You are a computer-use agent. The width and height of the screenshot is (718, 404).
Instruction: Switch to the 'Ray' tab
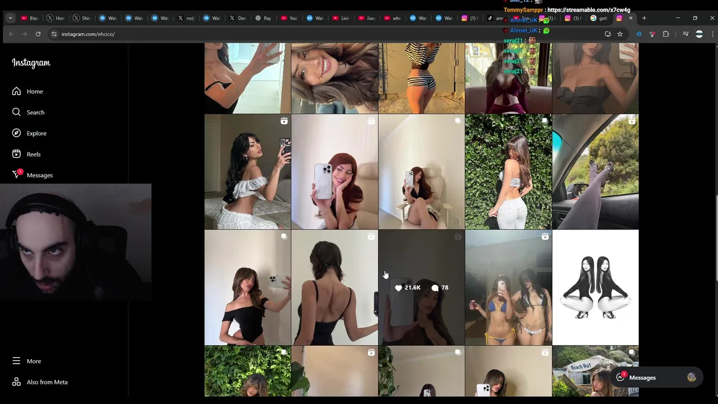click(x=263, y=18)
